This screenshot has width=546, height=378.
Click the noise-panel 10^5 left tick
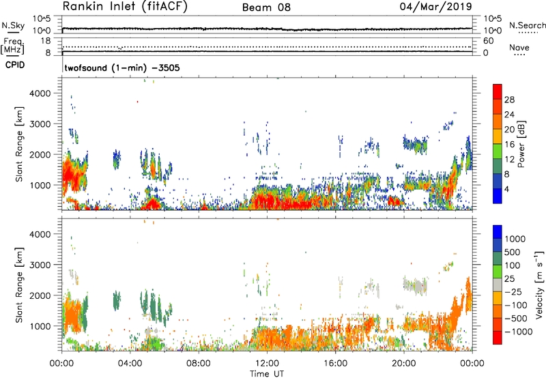(x=42, y=18)
